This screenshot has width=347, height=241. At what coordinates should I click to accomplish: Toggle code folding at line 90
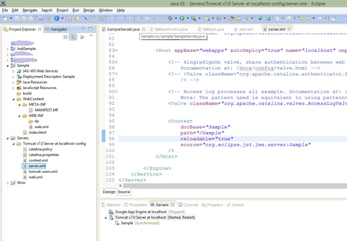coord(116,92)
